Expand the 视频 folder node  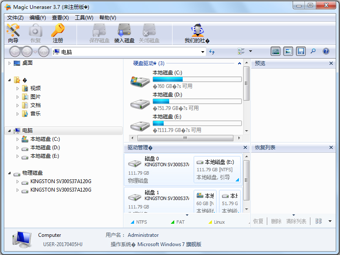click(x=18, y=88)
